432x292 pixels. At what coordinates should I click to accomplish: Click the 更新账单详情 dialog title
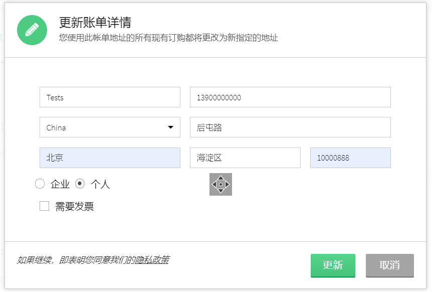tap(95, 23)
